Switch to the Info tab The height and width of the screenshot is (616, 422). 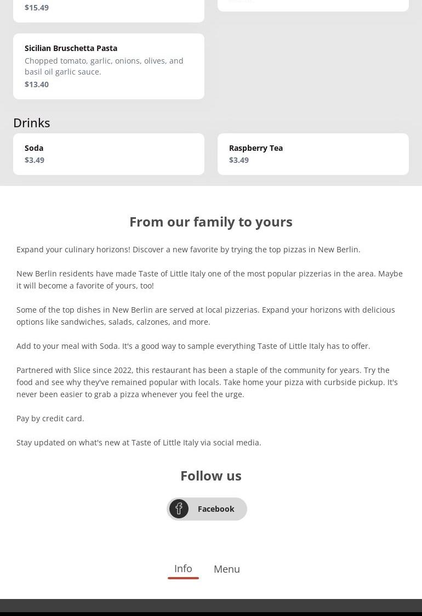(183, 568)
